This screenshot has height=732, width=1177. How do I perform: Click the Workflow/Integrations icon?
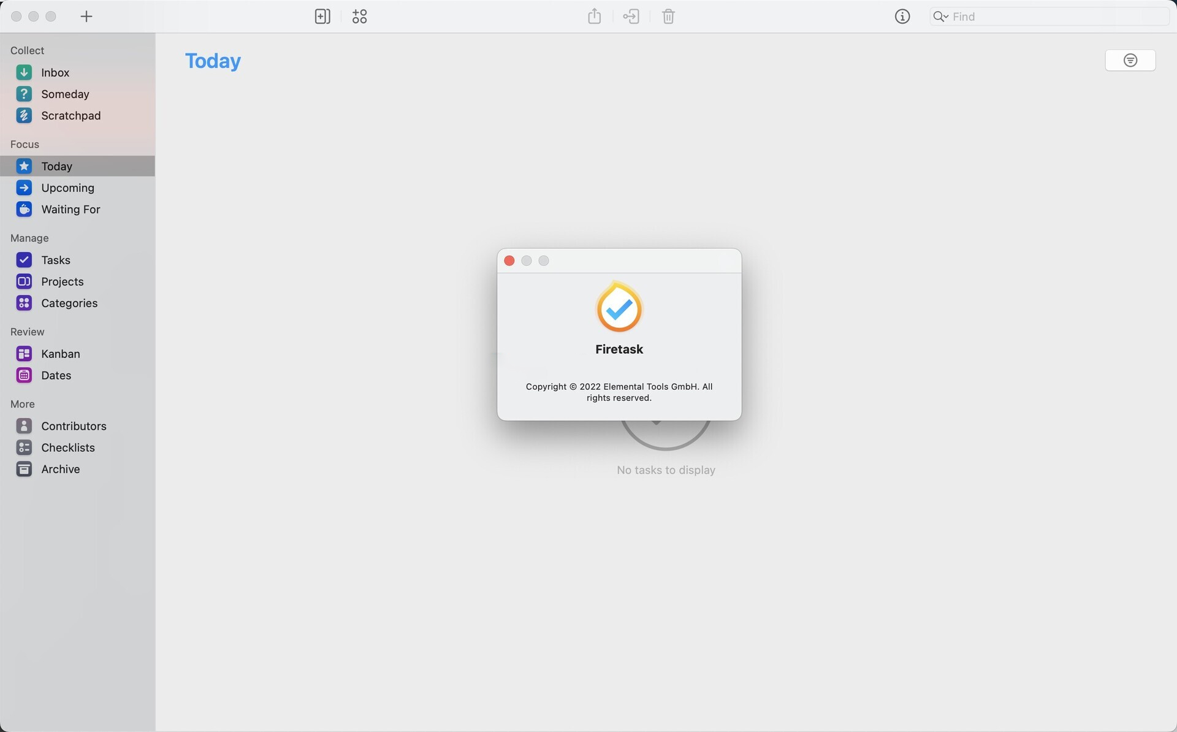pos(357,16)
